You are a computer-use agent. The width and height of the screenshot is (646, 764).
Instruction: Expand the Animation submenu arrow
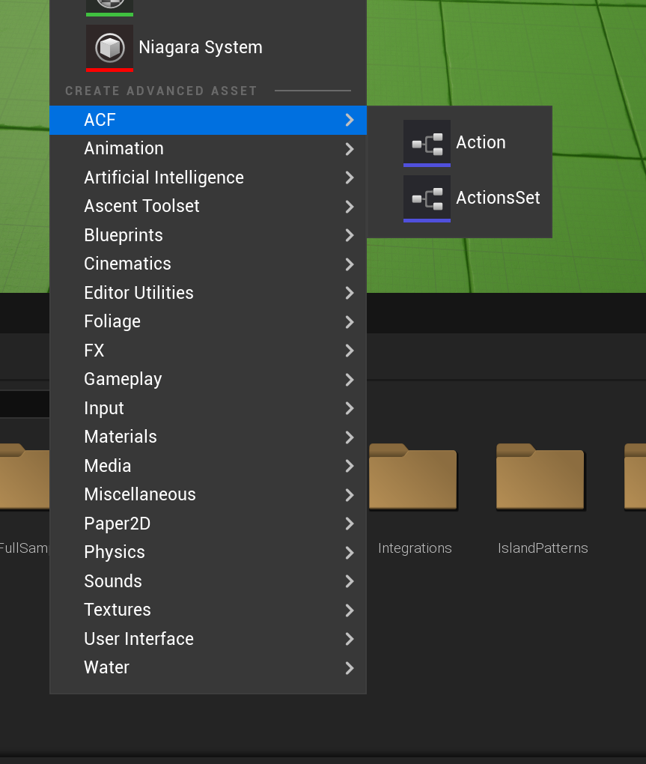pyautogui.click(x=349, y=149)
